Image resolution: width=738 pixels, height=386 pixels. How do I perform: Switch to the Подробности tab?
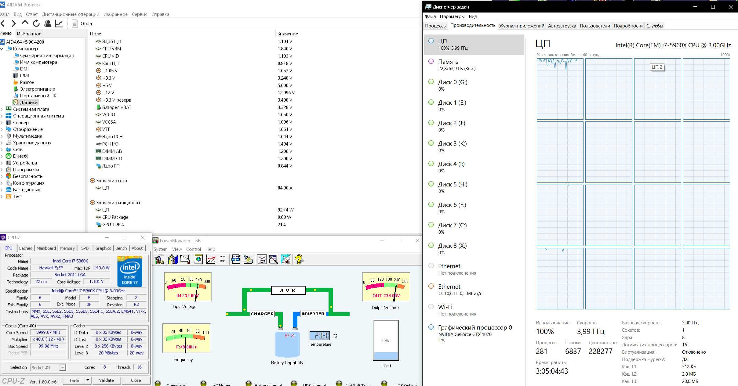[x=628, y=26]
